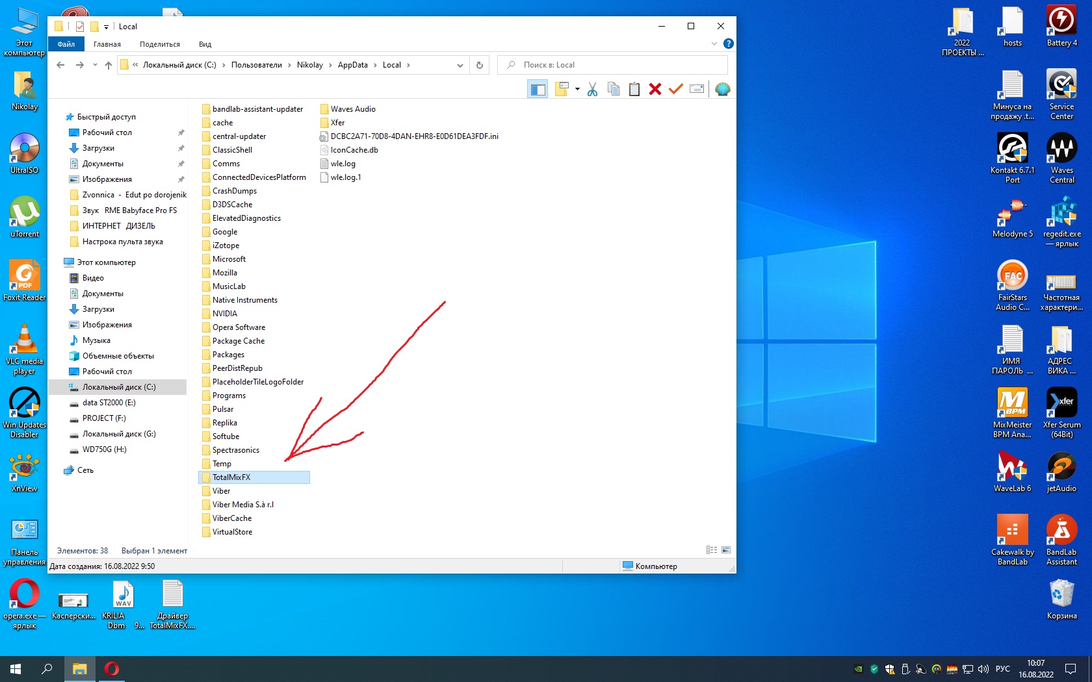The image size is (1092, 682).
Task: Select Быстрый доступ in the navigation pane
Action: pyautogui.click(x=107, y=117)
